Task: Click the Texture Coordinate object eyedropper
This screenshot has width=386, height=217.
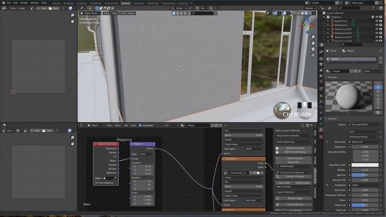Action: (115, 178)
